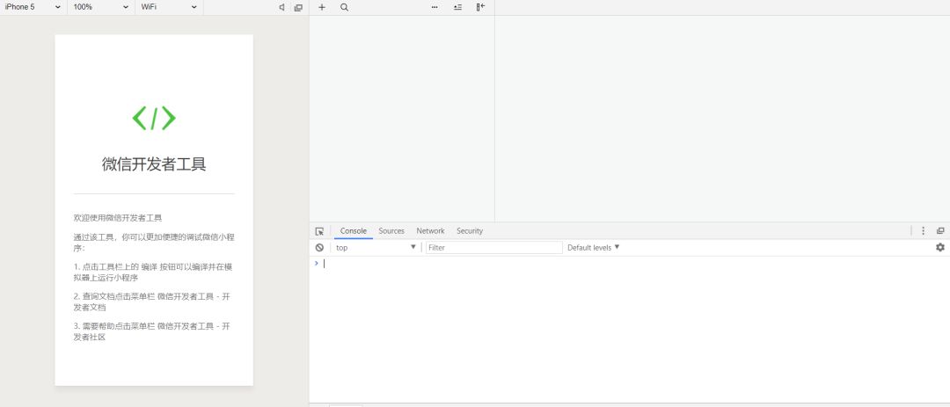The height and width of the screenshot is (407, 950).
Task: Click the paragraph starting 通过该工具
Action: pos(154,243)
